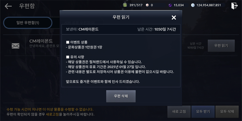Select the CM레이몬드 mail entry title
Screen dimensions: 242x121
[41, 41]
